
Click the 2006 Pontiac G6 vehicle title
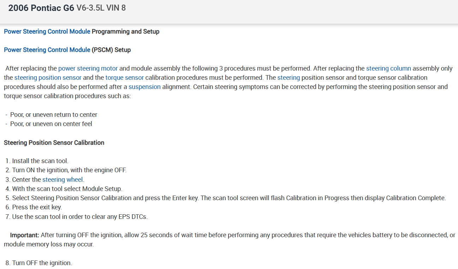click(x=41, y=8)
